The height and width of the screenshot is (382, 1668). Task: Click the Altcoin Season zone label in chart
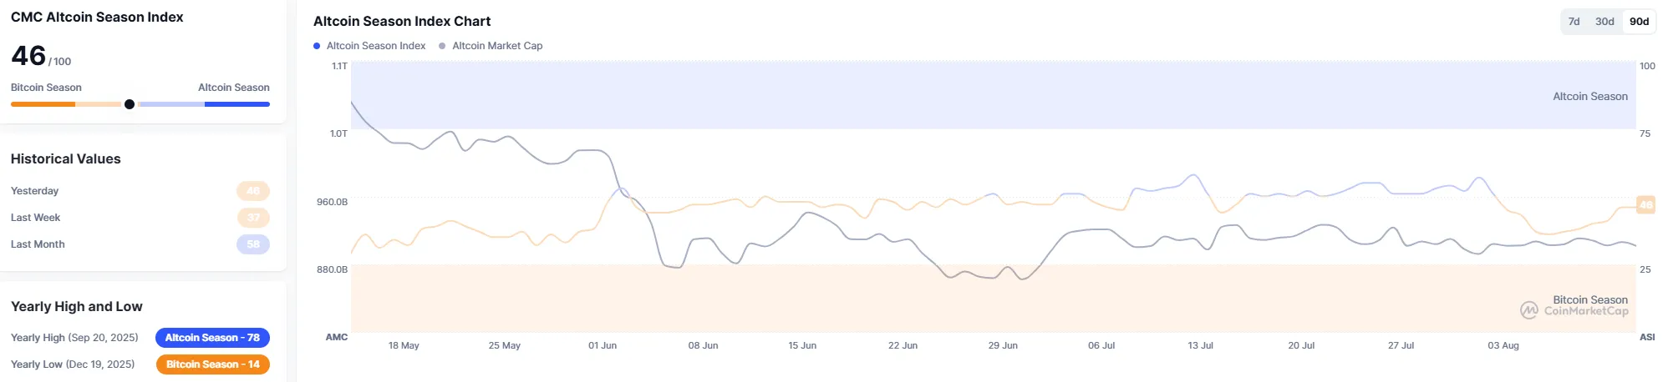pyautogui.click(x=1590, y=97)
